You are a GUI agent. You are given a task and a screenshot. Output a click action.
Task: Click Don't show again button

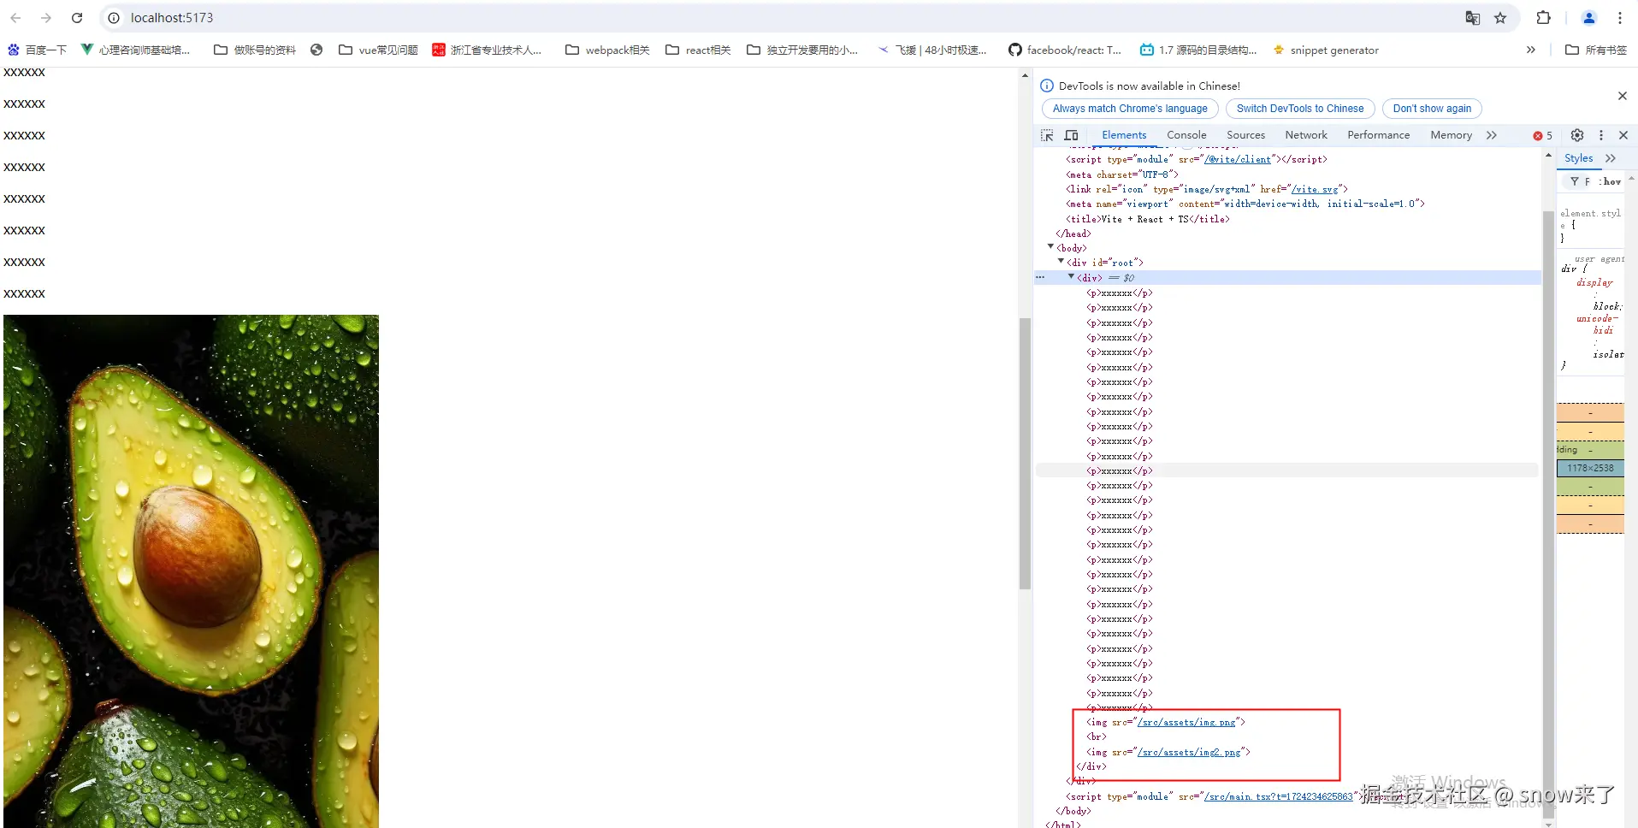coord(1432,109)
